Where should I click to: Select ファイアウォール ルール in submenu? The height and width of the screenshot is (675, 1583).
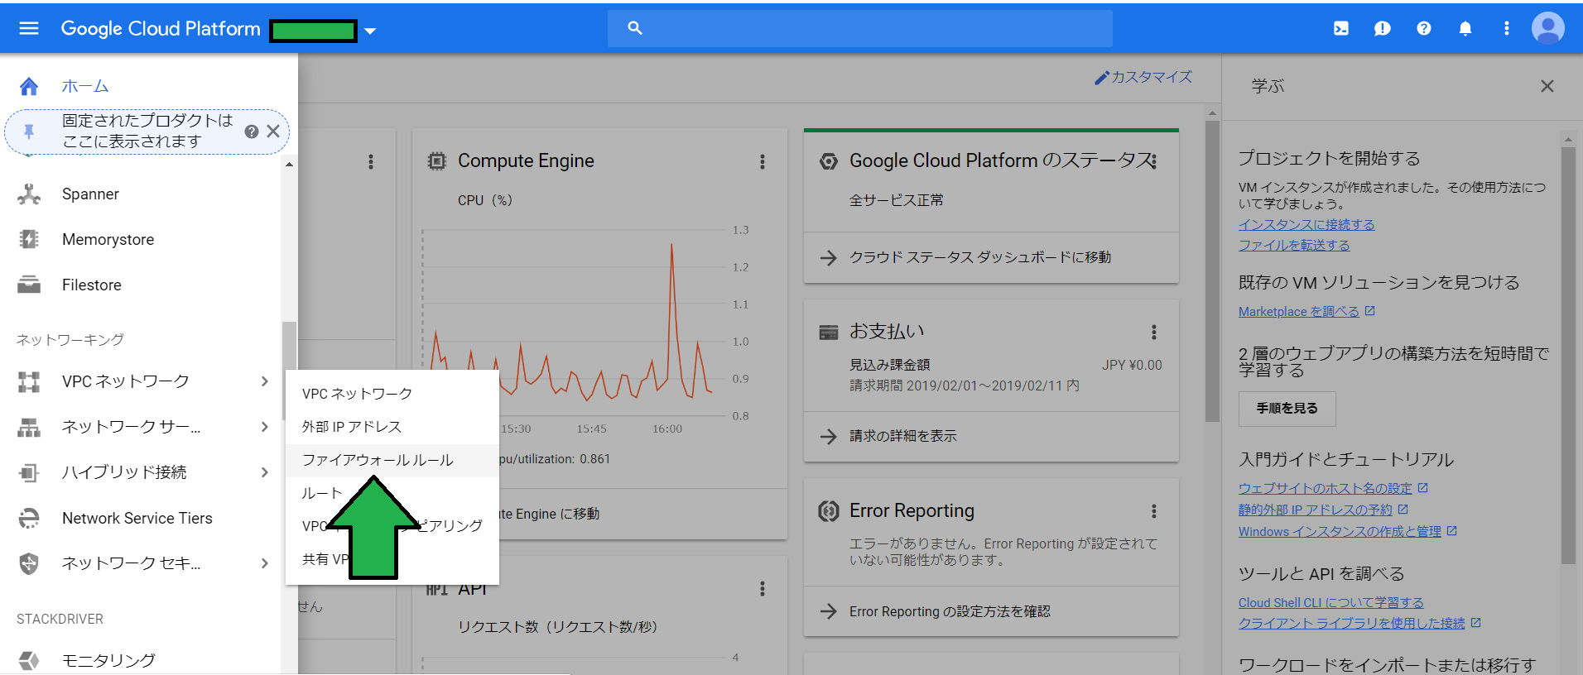tap(378, 460)
